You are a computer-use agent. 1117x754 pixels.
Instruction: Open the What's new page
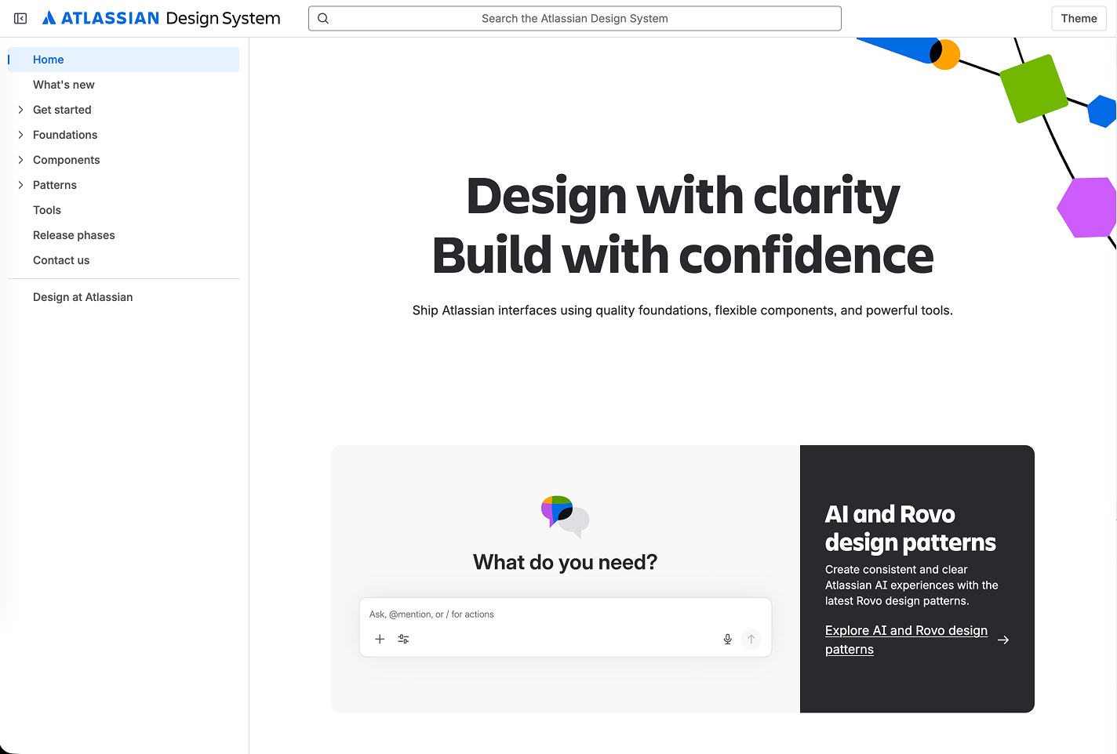[64, 85]
